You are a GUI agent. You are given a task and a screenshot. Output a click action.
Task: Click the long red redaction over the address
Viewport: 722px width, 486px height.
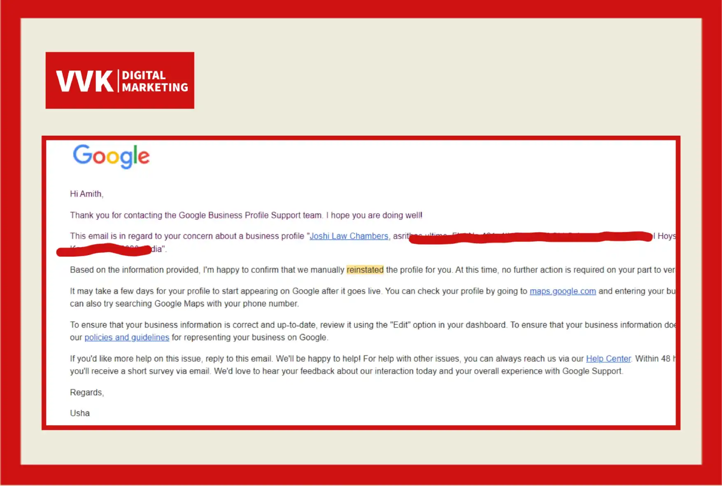(x=531, y=237)
